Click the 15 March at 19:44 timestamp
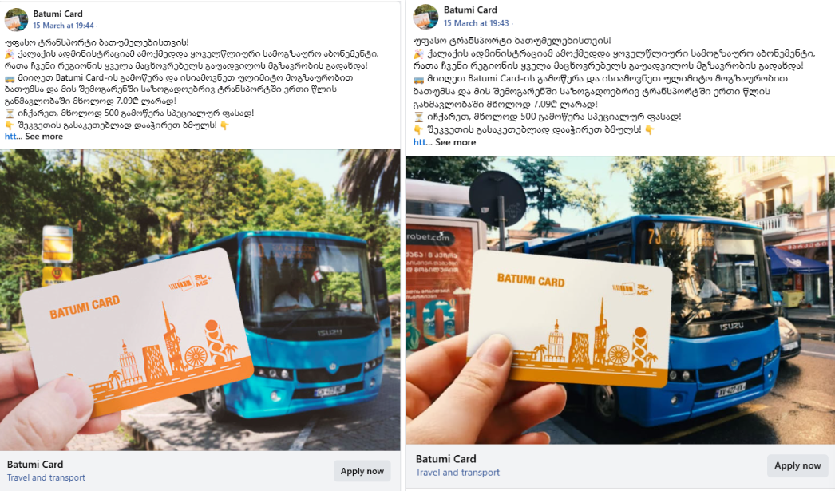 pyautogui.click(x=63, y=26)
